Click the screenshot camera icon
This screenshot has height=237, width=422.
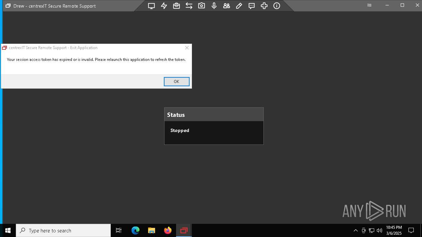201,6
